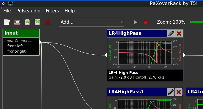This screenshot has height=109, width=203.
Task: Click the Input Channels: label
Action: (18, 41)
